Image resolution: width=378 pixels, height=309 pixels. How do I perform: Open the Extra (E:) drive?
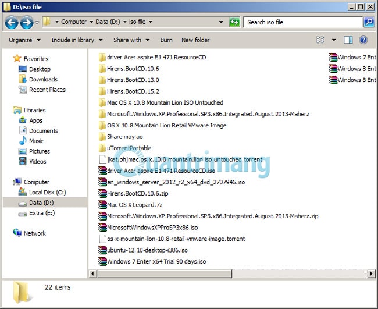pyautogui.click(x=37, y=213)
